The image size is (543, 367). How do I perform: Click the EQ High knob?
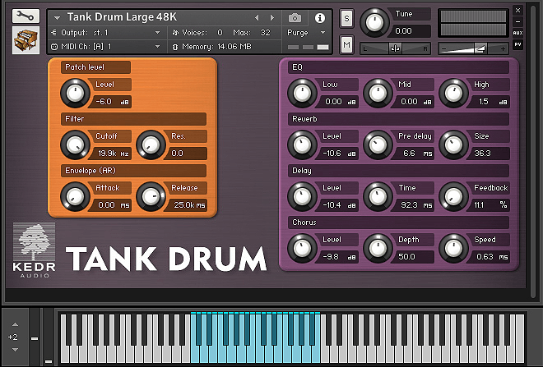[x=453, y=93]
